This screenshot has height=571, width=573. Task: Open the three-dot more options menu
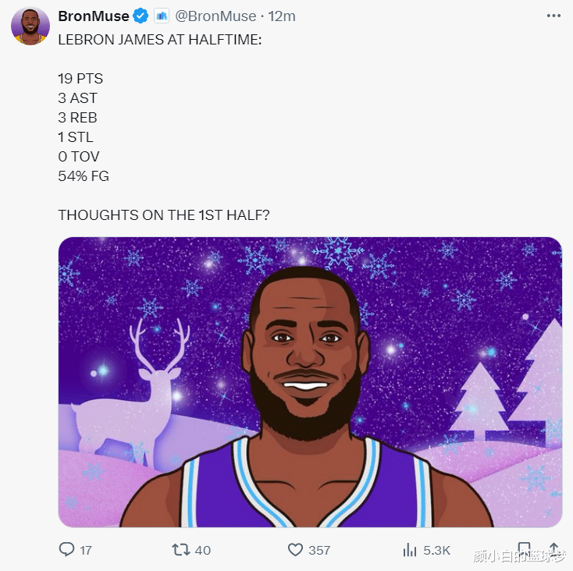(553, 16)
